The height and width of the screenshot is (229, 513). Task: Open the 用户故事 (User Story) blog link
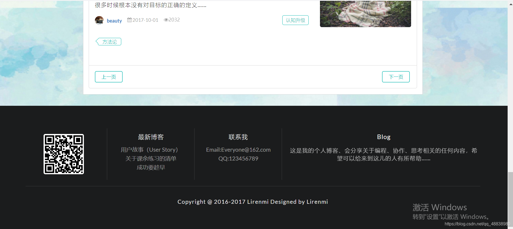[149, 150]
